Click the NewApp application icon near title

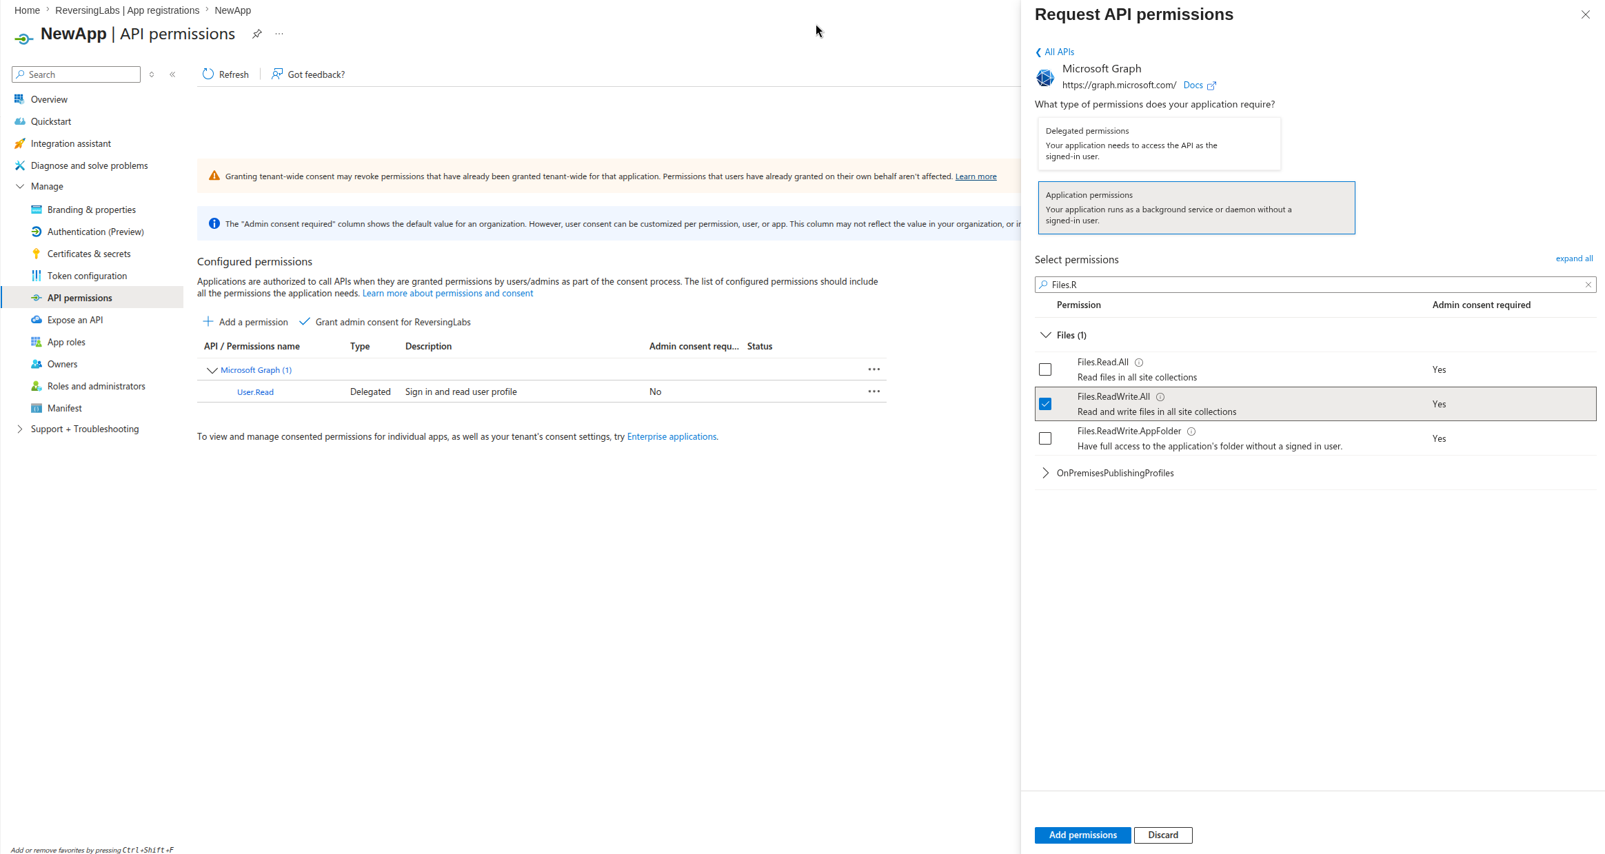pyautogui.click(x=23, y=39)
